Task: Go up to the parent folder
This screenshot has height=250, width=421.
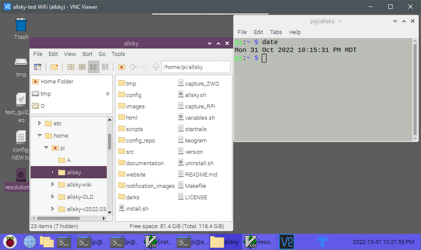Action: click(x=155, y=67)
